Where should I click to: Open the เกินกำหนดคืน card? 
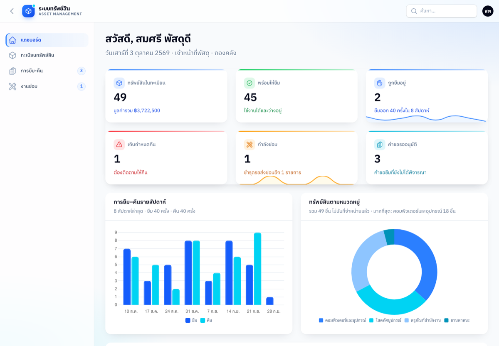(x=166, y=157)
